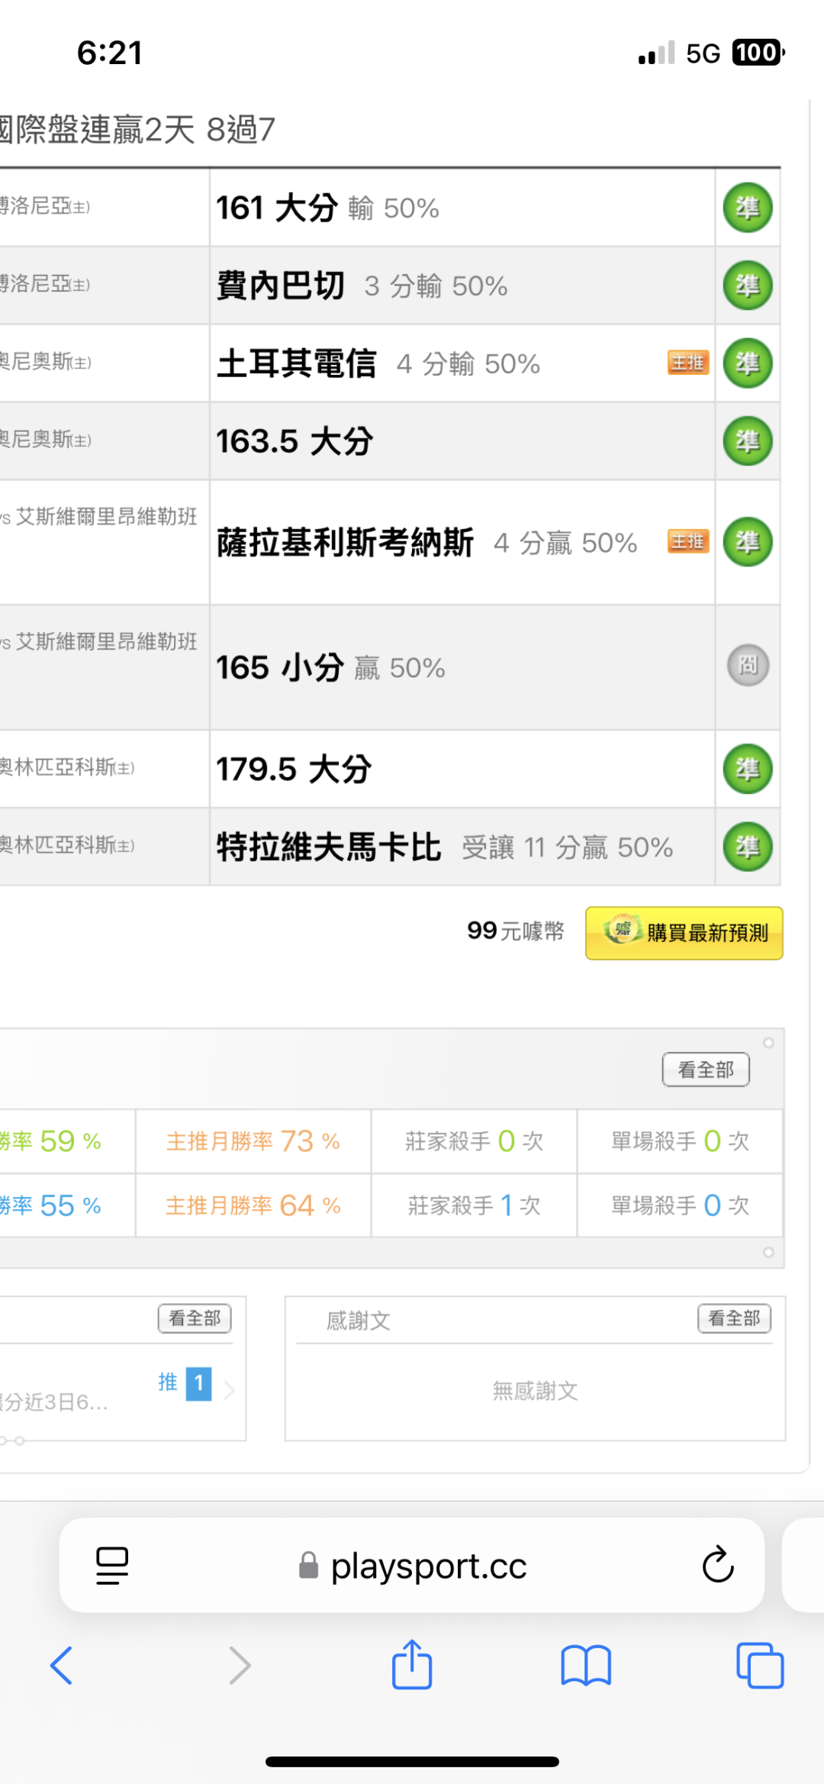Click 主推月勝率 73% stat
The width and height of the screenshot is (824, 1784).
(253, 1141)
